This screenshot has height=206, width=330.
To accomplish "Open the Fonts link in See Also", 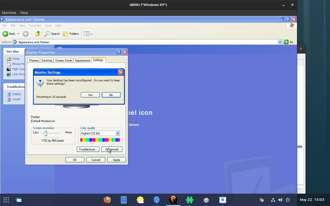I will tap(16, 59).
